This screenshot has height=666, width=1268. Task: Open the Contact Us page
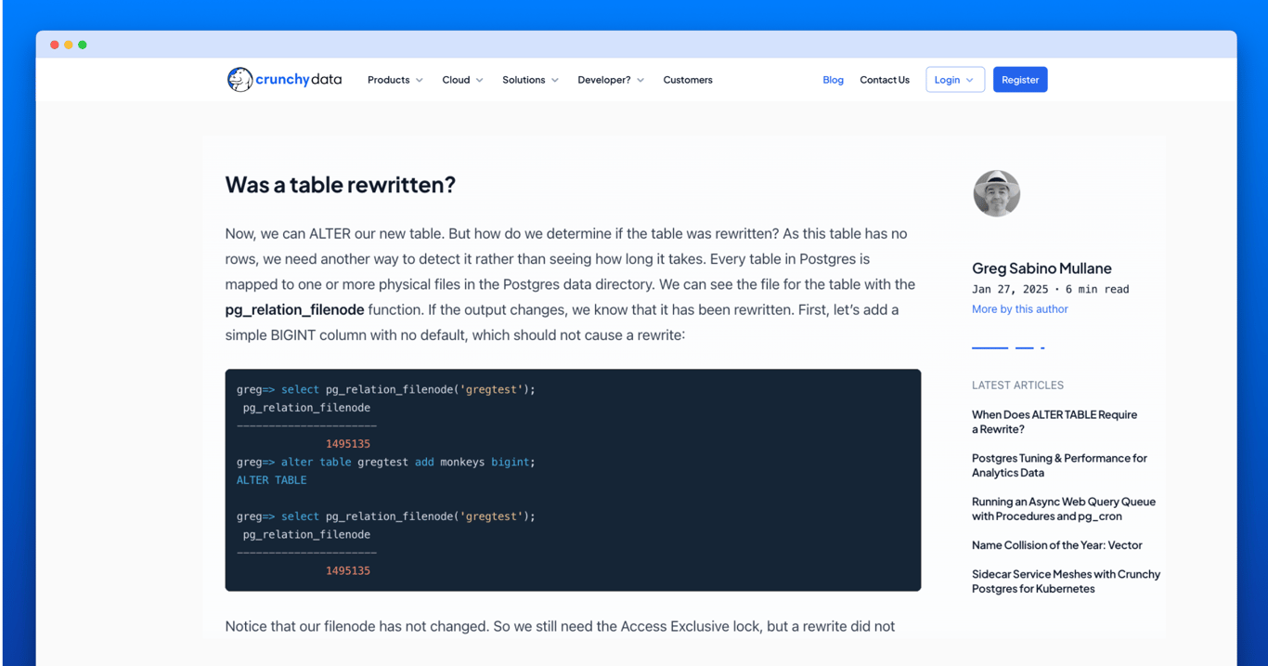pos(885,80)
